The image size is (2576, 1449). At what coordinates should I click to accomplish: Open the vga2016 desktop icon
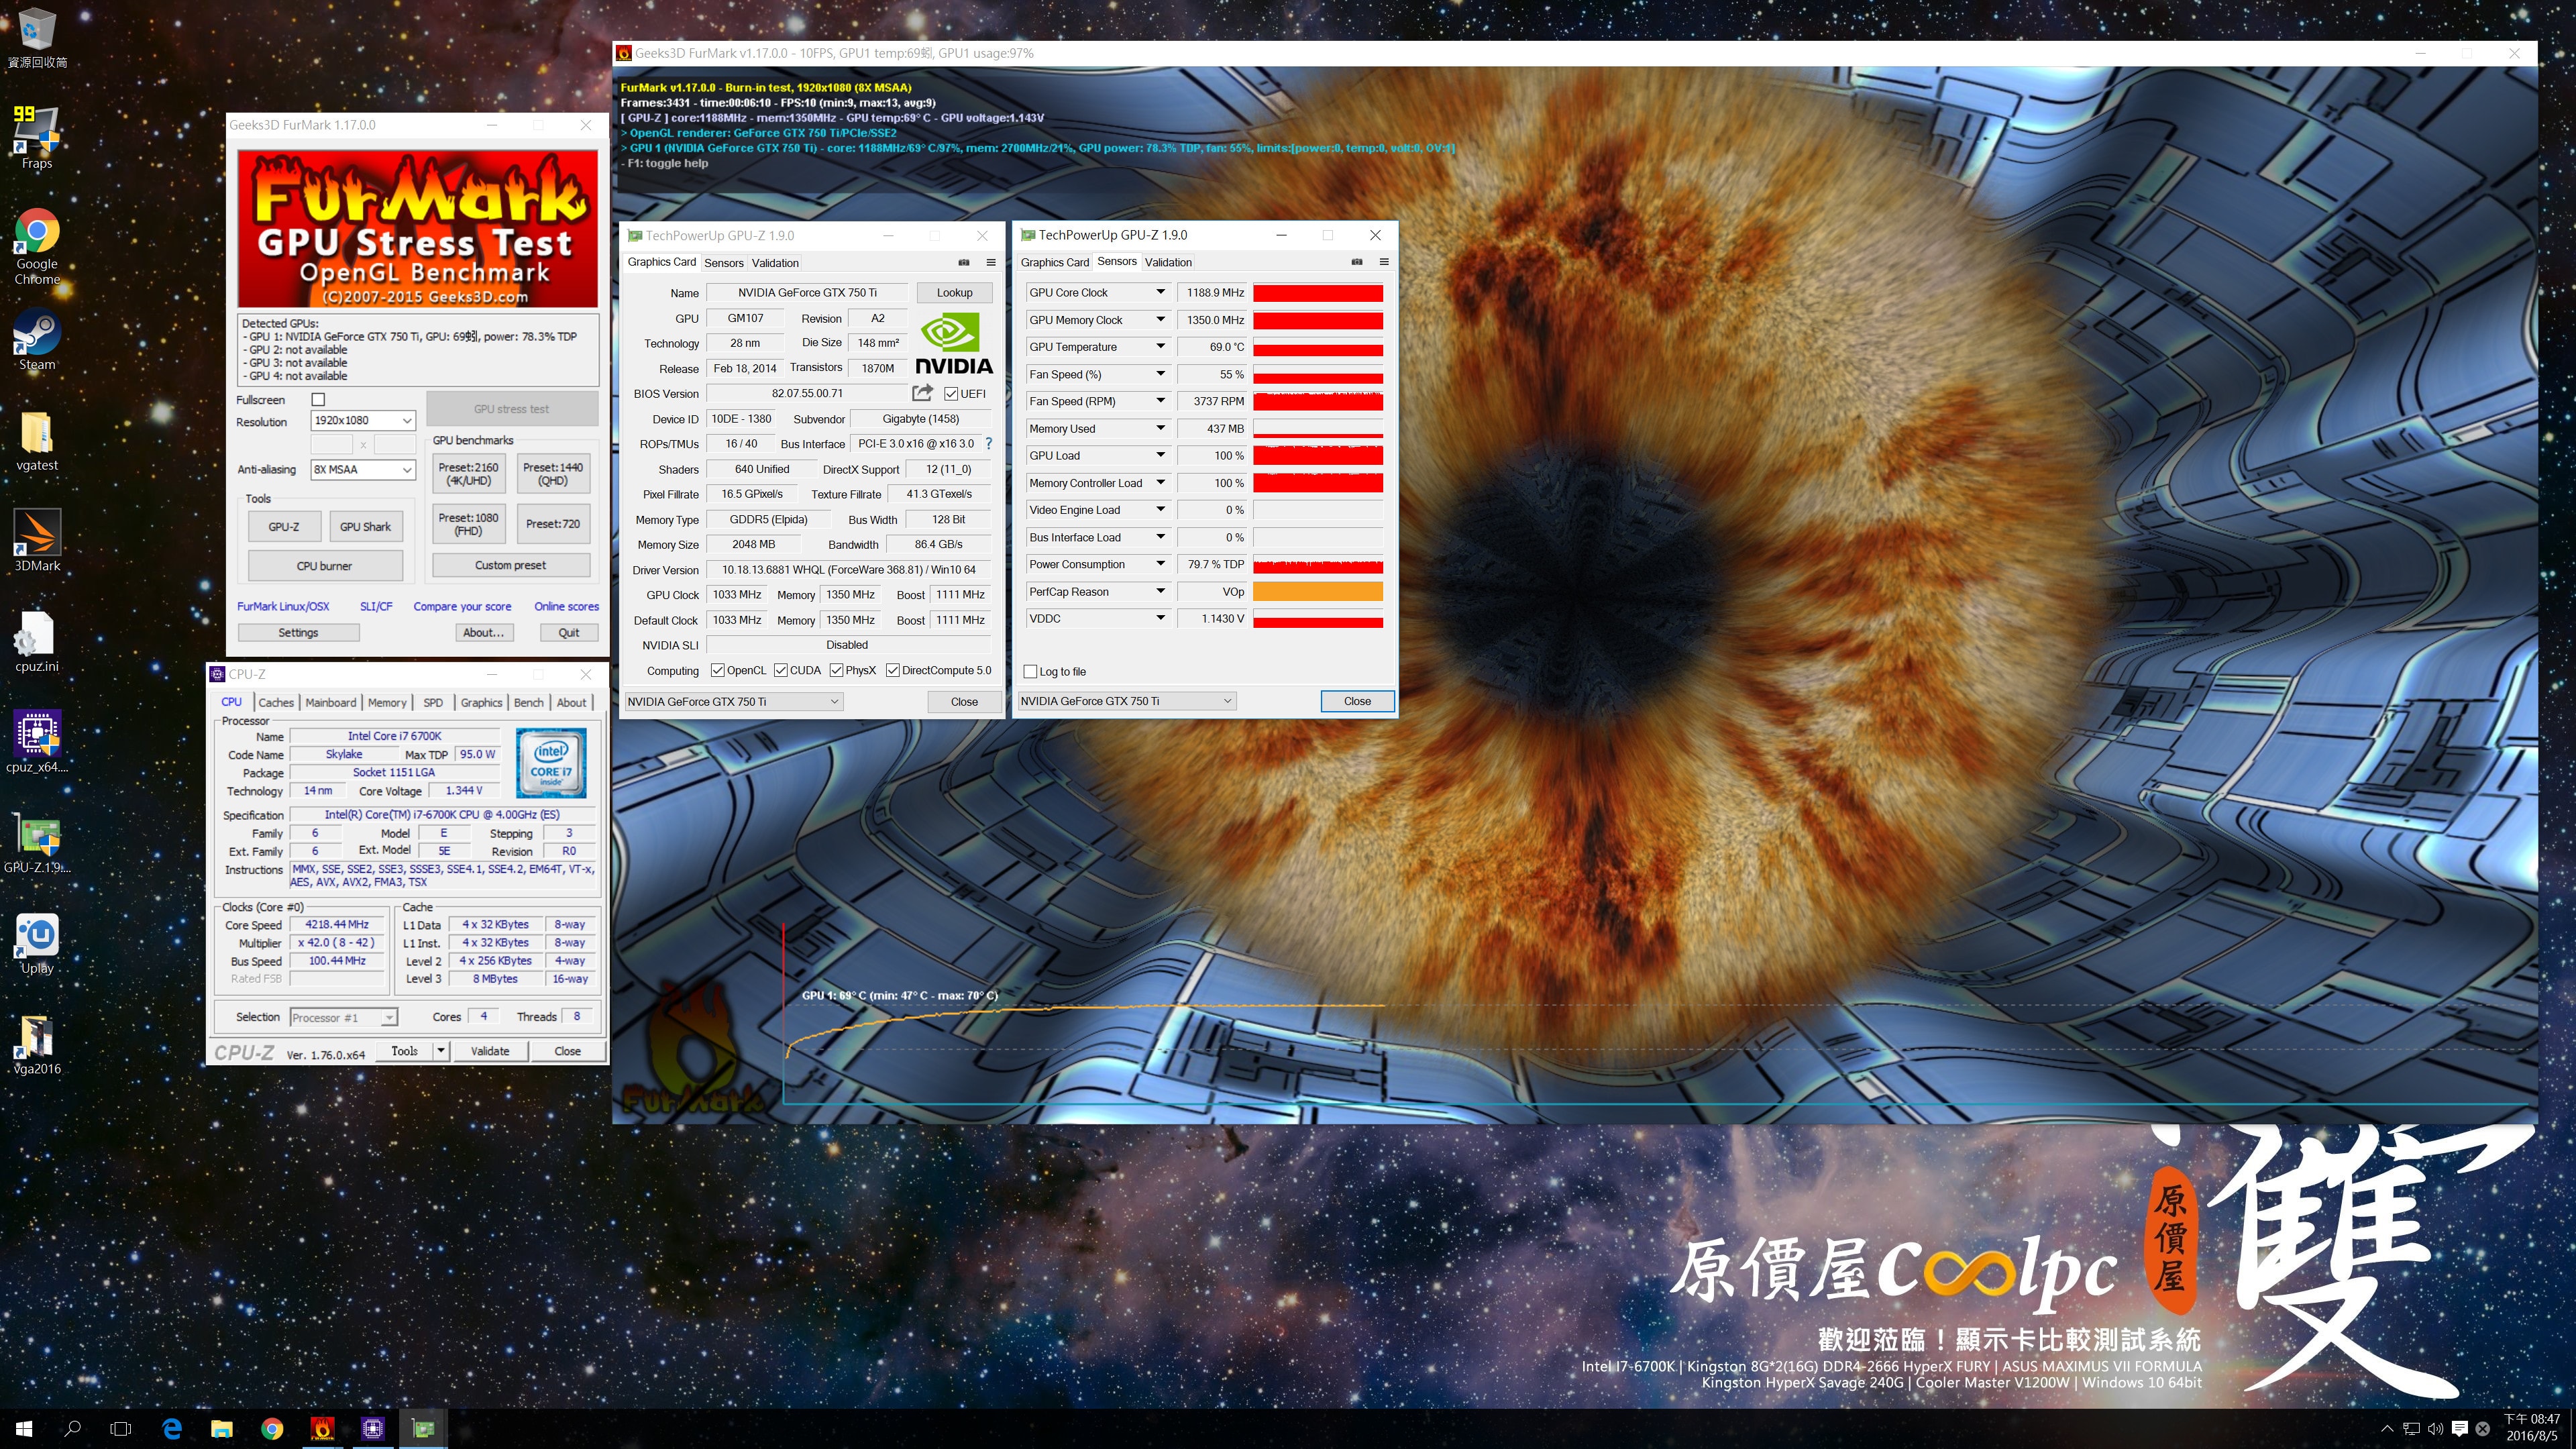(x=37, y=1044)
